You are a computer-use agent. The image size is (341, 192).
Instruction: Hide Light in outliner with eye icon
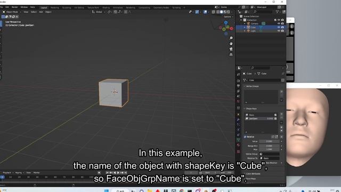[x=279, y=31]
